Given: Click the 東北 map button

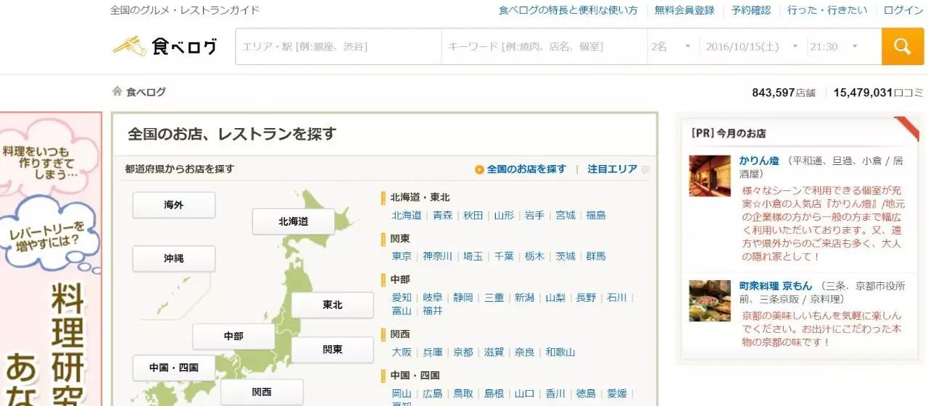Looking at the screenshot, I should click(x=333, y=305).
